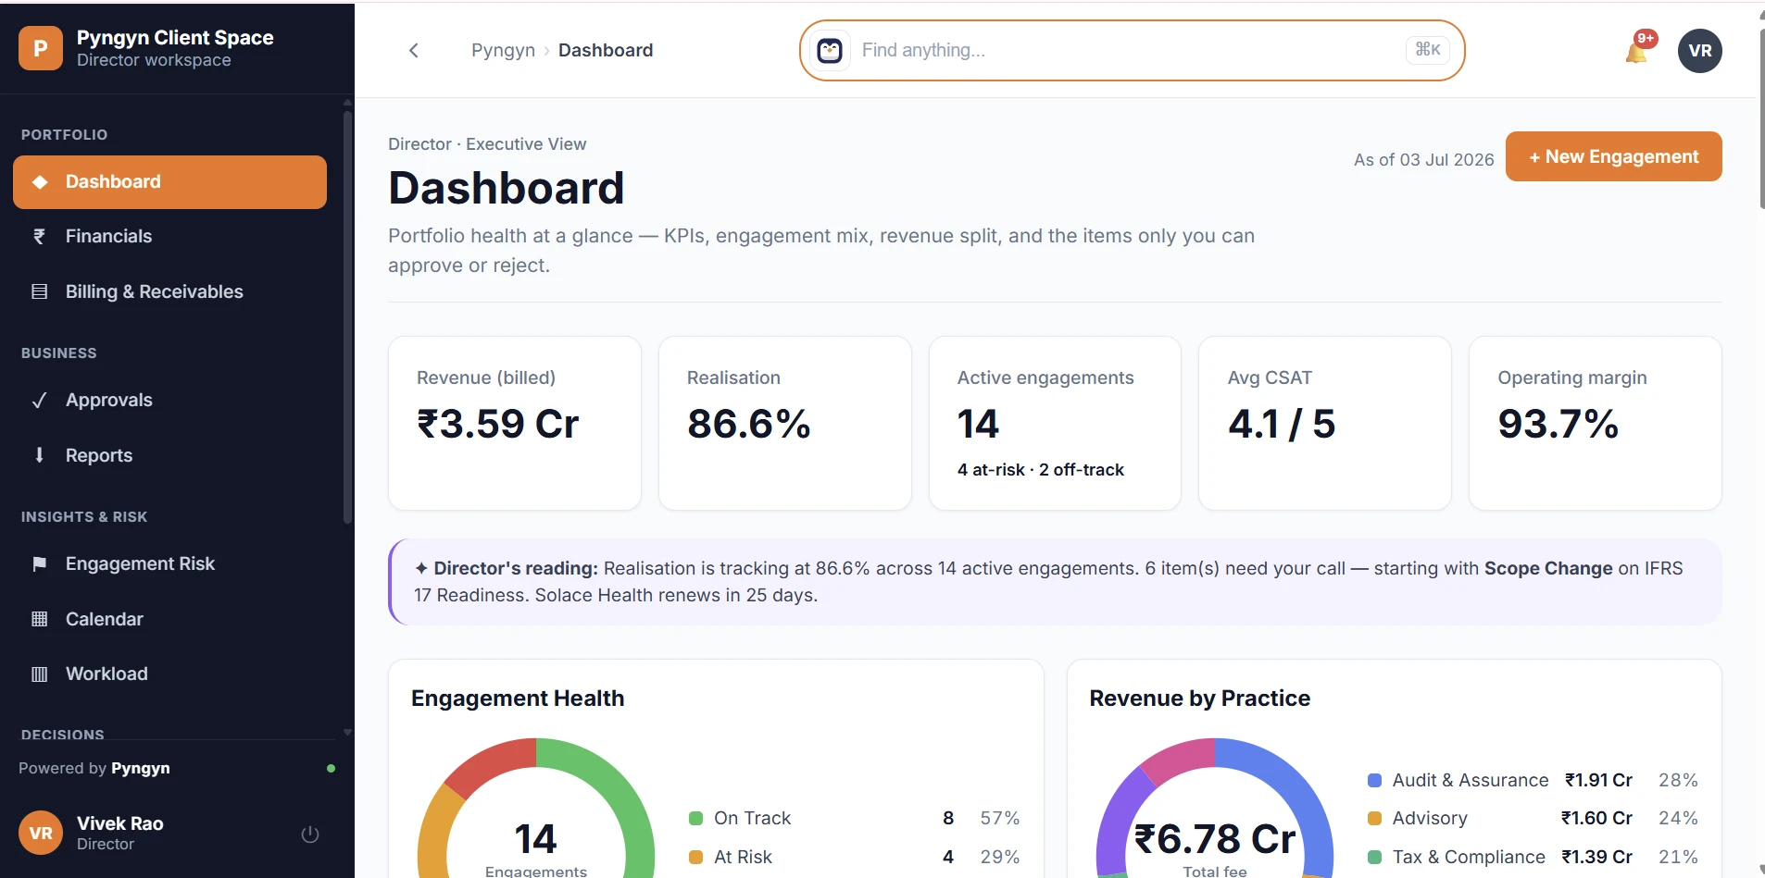Open the Realisation KPI card

pos(785,423)
